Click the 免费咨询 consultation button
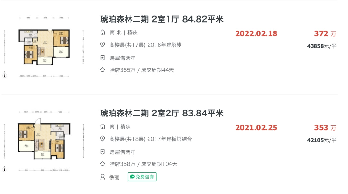The image size is (348, 194). tap(142, 177)
